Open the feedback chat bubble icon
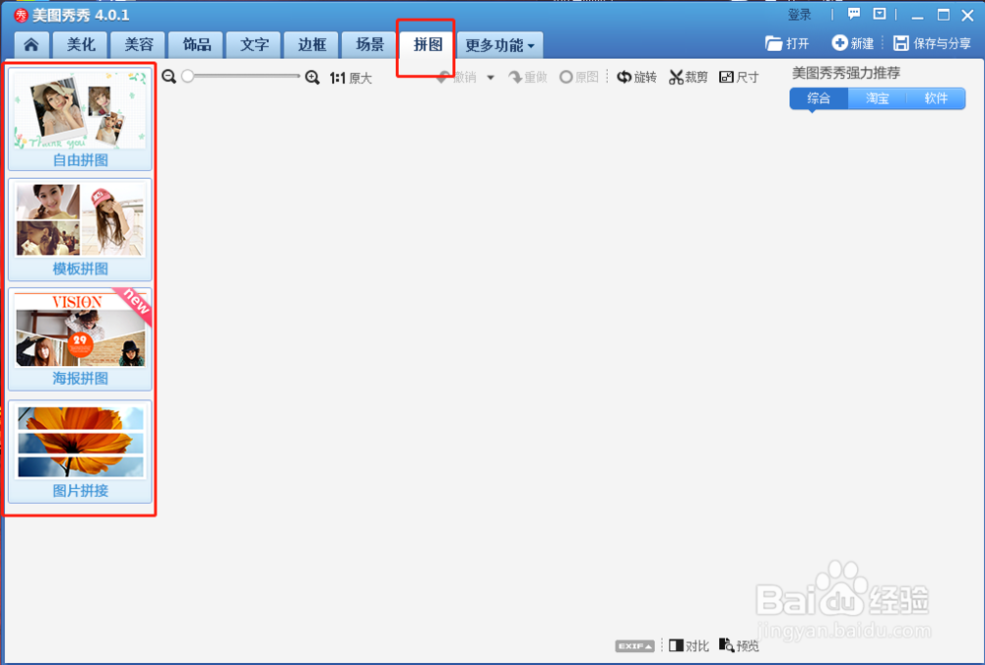The image size is (985, 665). click(854, 14)
